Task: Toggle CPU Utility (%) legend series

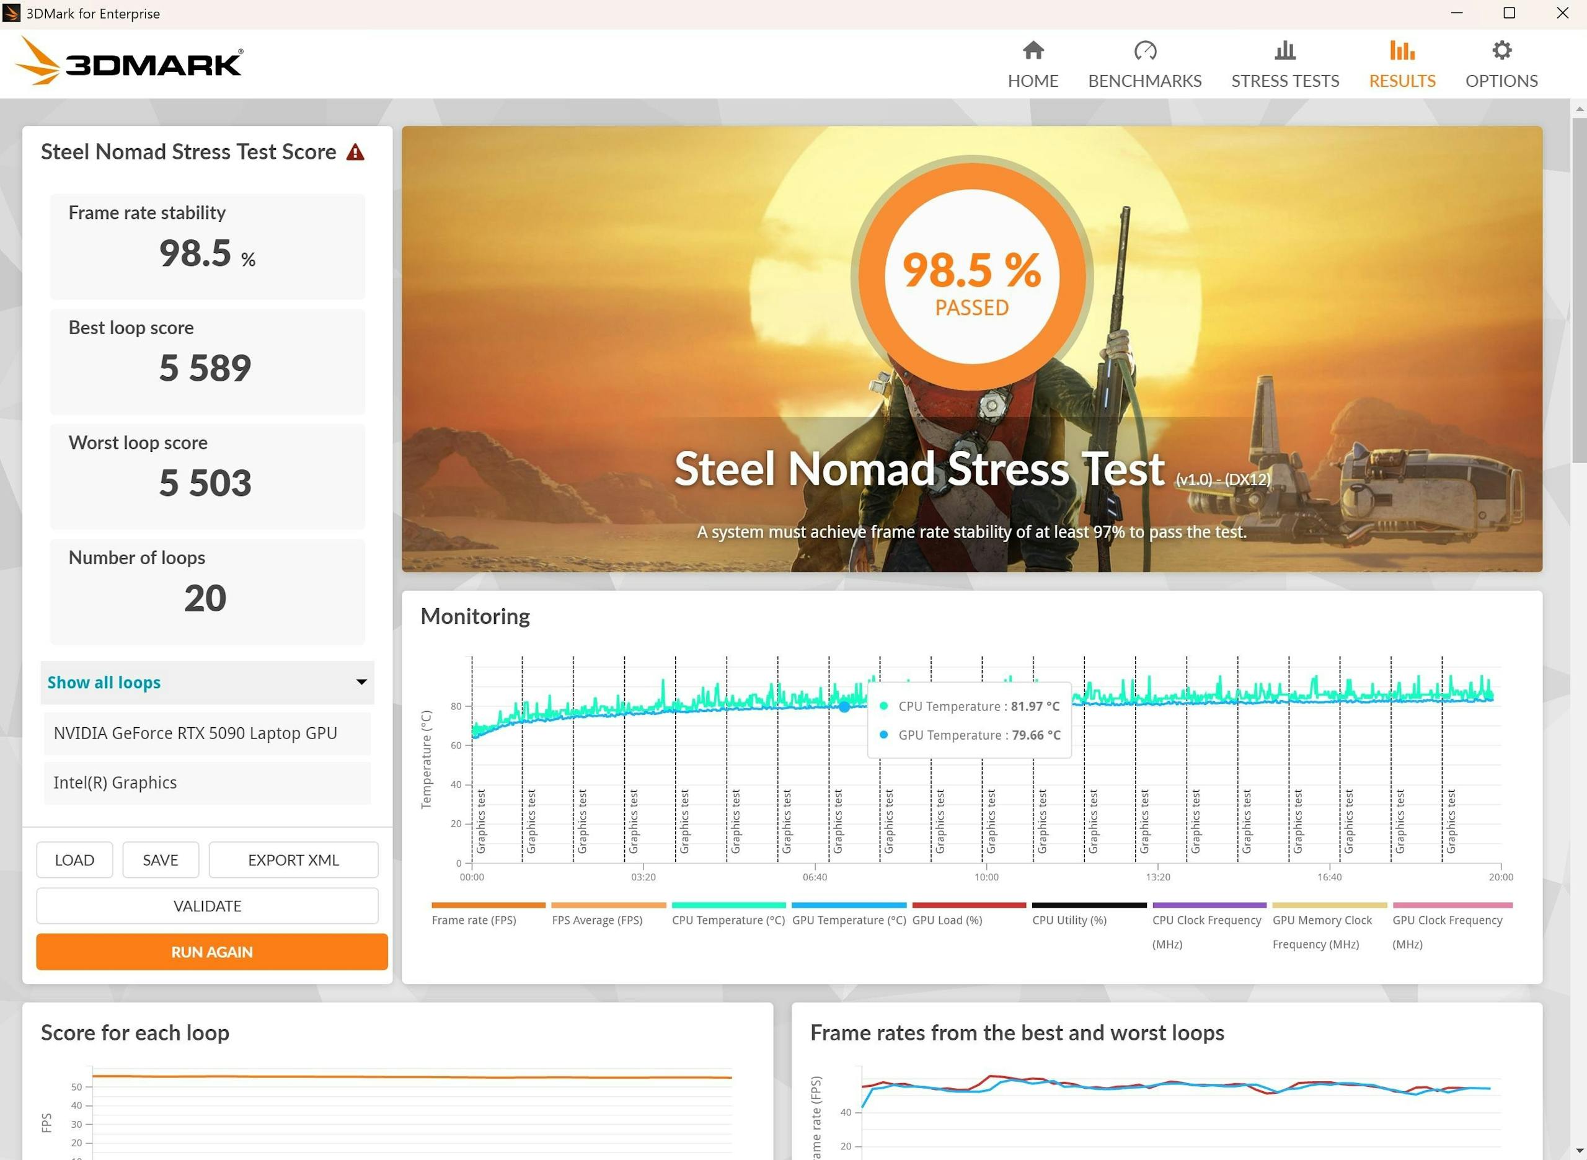Action: click(x=1069, y=921)
